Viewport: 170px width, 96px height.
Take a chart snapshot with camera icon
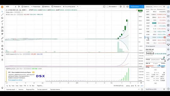127,7
